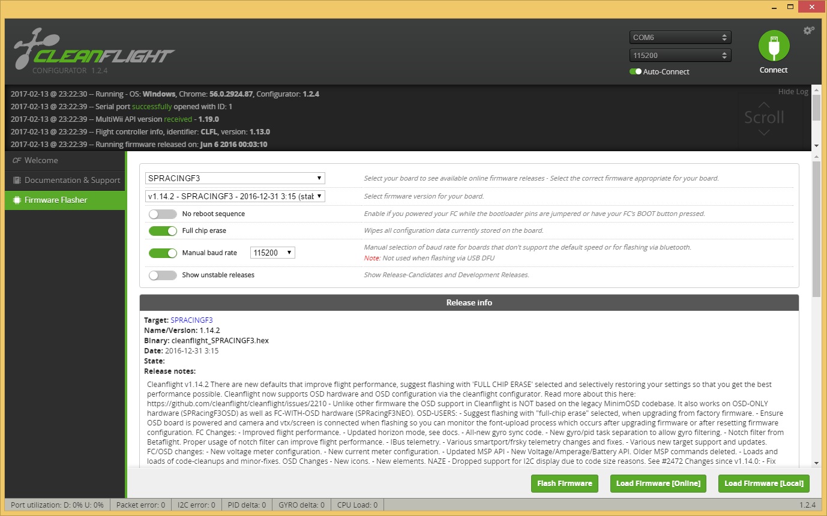This screenshot has height=516, width=827.
Task: Click the PID delta: 0 status
Action: pos(247,505)
